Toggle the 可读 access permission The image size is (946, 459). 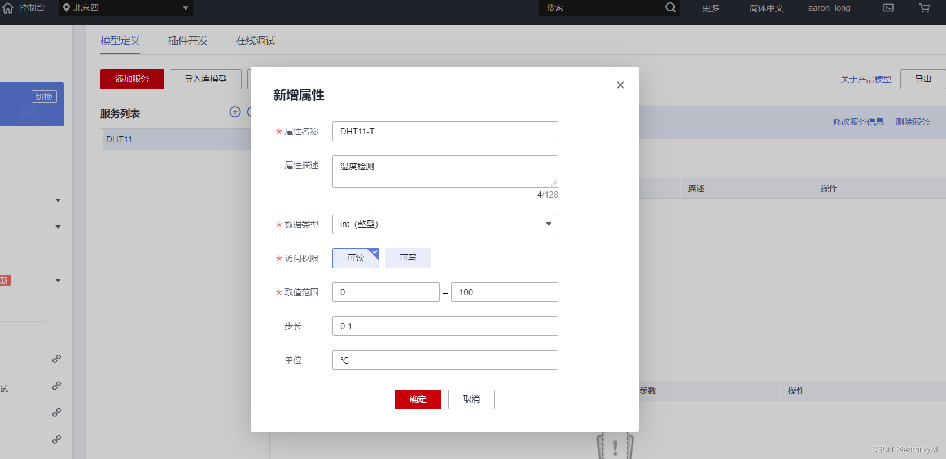click(x=356, y=258)
